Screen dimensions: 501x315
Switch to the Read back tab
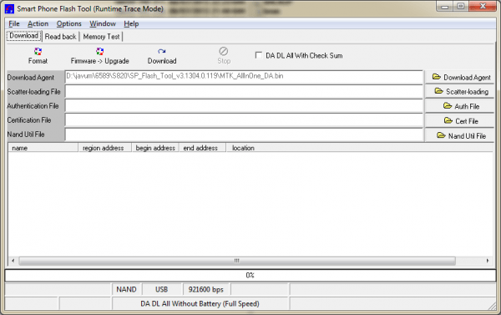click(x=61, y=37)
